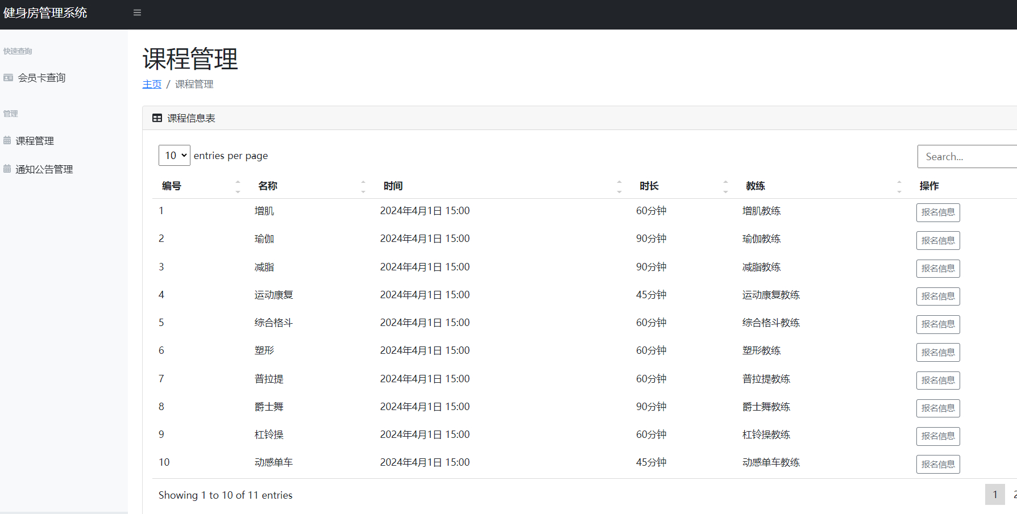Open 报名信息 for the 动感单车 course
Screen dimensions: 1017x514
click(938, 464)
